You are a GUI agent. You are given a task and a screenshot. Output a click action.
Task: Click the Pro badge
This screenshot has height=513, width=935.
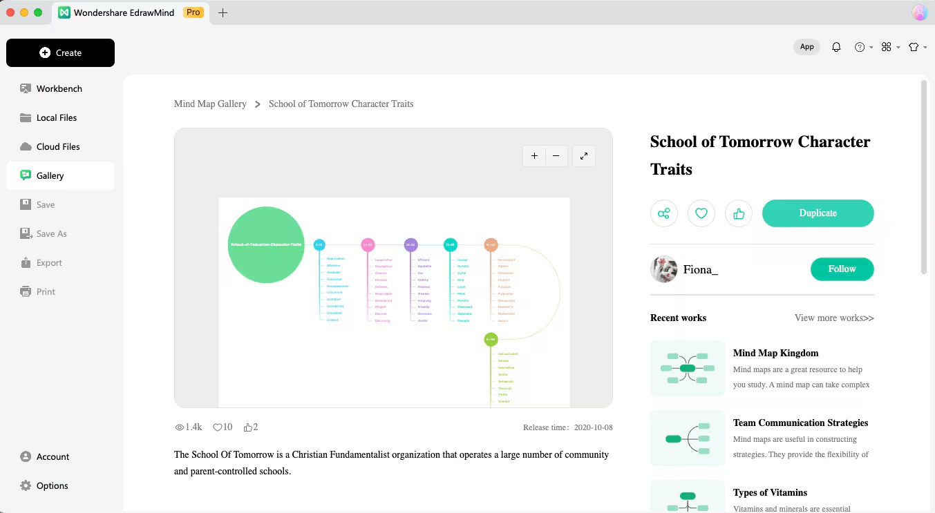click(193, 12)
